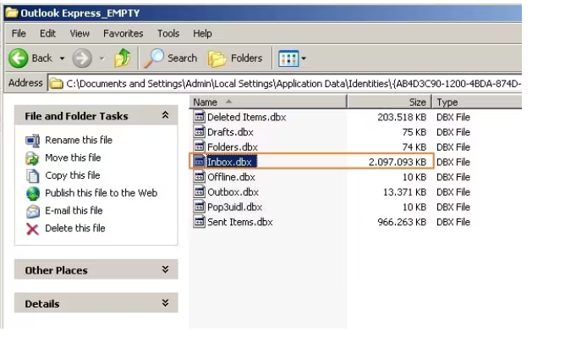This screenshot has height=343, width=587.
Task: Click the Deleted Items.dbx file name
Action: tap(247, 117)
